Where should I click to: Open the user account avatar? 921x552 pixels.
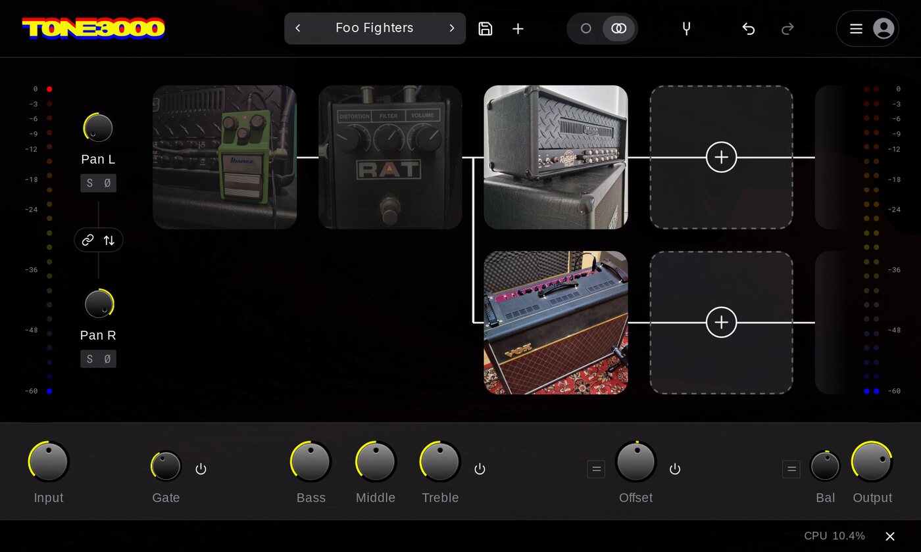coord(884,28)
